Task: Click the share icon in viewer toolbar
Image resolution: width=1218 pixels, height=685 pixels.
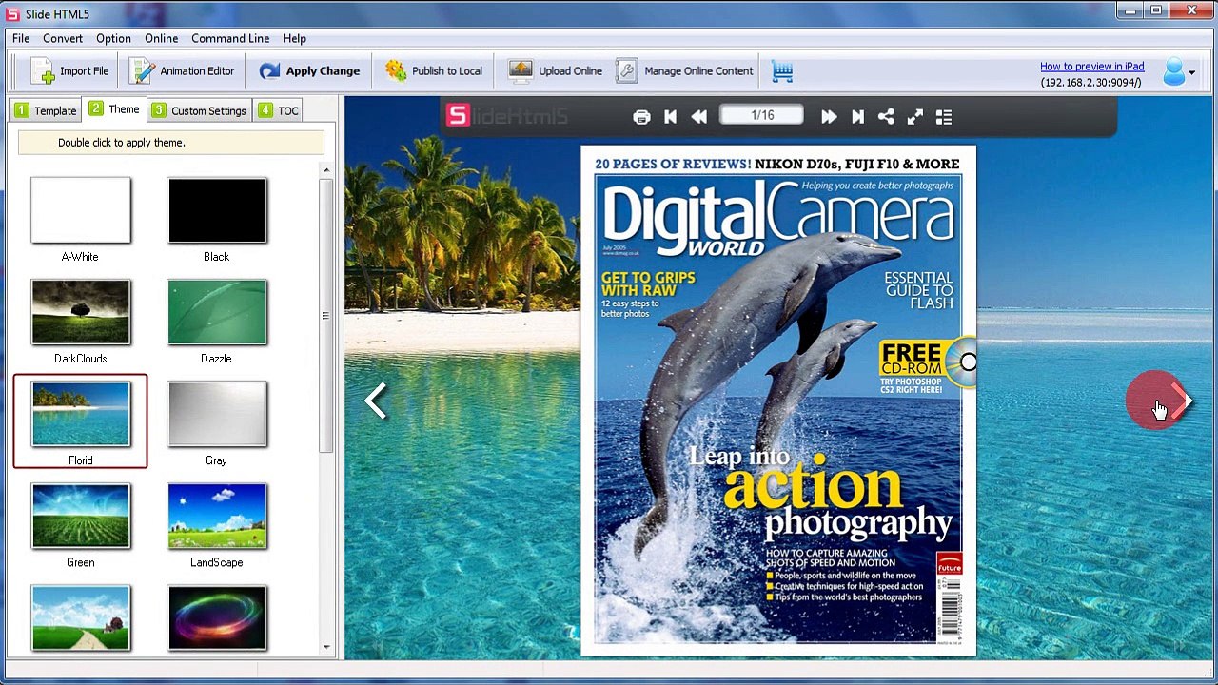Action: pyautogui.click(x=886, y=117)
